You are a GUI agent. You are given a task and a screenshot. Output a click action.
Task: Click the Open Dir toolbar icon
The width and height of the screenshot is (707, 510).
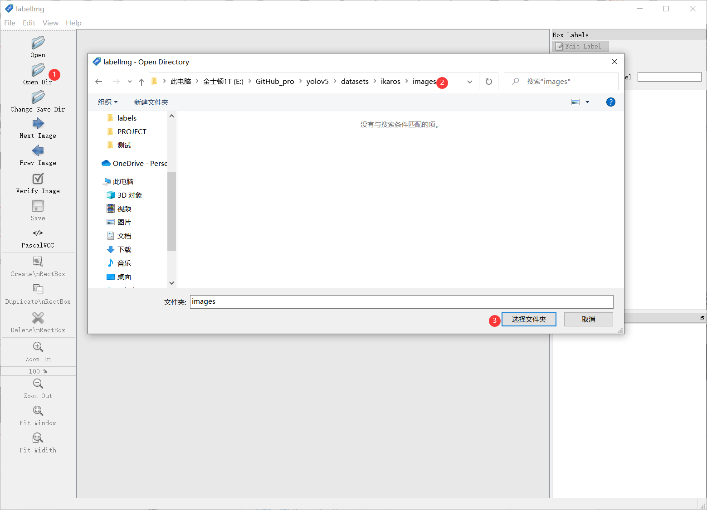(x=38, y=70)
